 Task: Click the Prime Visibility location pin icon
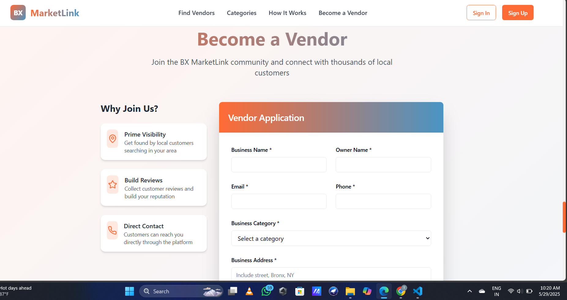[112, 139]
